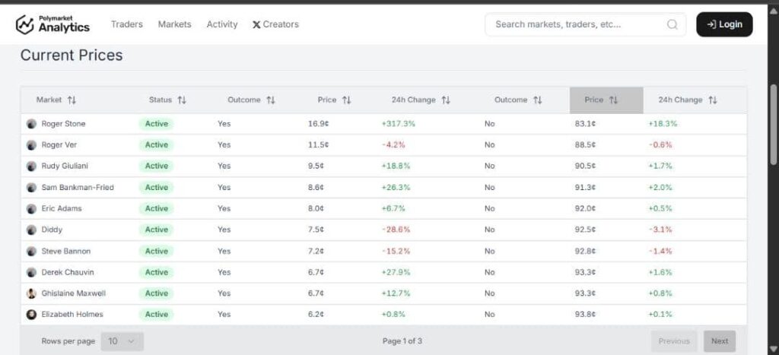Open the Rows per page dropdown
The height and width of the screenshot is (355, 779).
(x=122, y=341)
